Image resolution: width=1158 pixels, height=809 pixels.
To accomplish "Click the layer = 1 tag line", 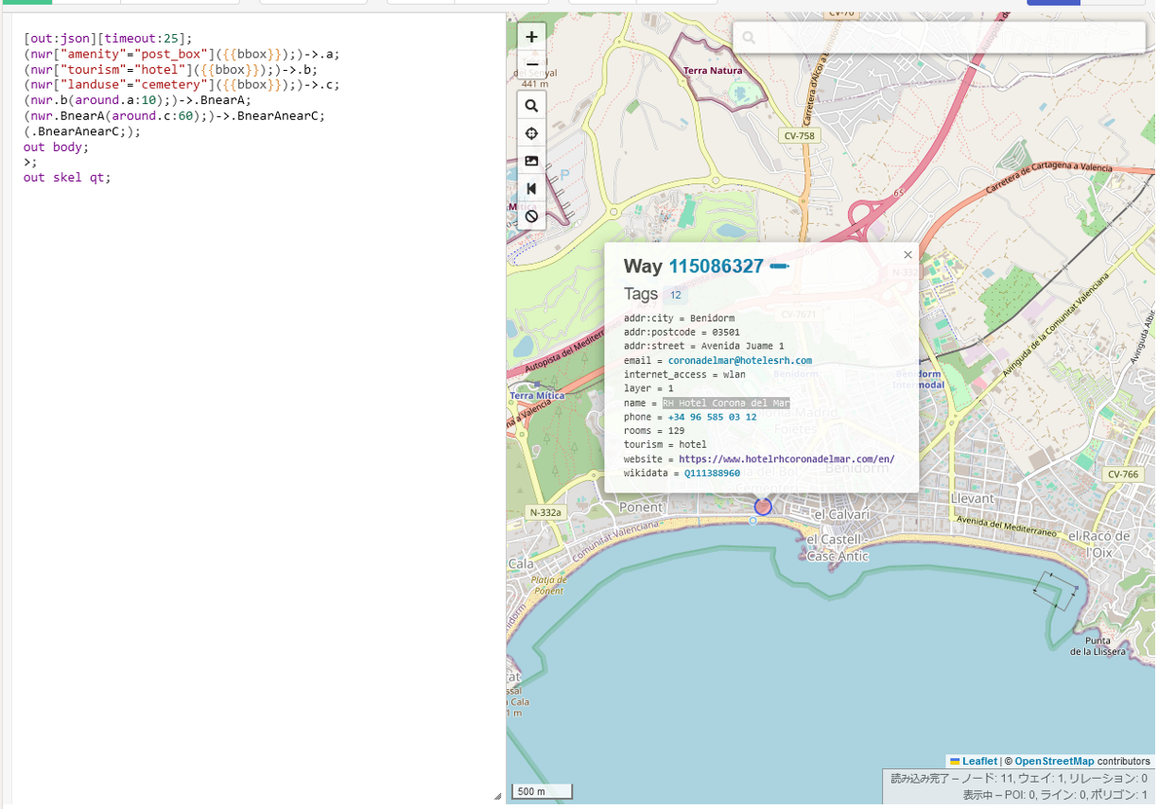I will pyautogui.click(x=648, y=388).
